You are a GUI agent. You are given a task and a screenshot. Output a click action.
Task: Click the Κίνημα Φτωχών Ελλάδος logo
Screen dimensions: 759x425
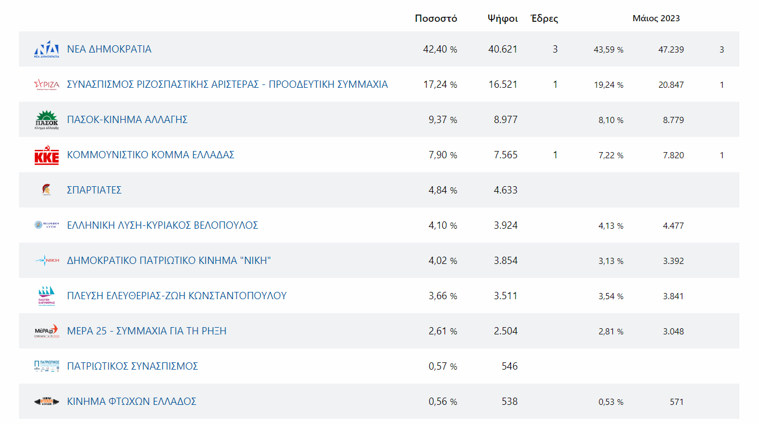point(46,402)
